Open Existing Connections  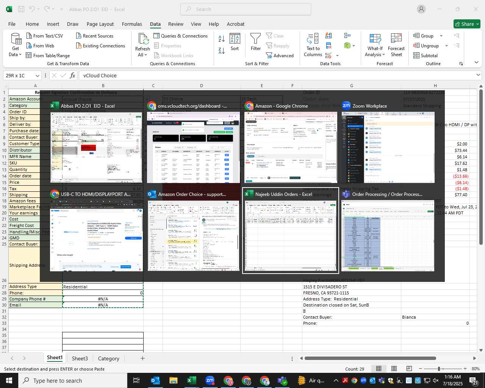click(100, 45)
